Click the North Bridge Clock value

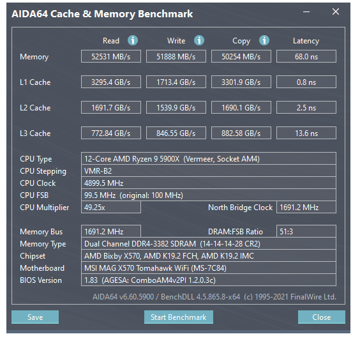pos(306,207)
